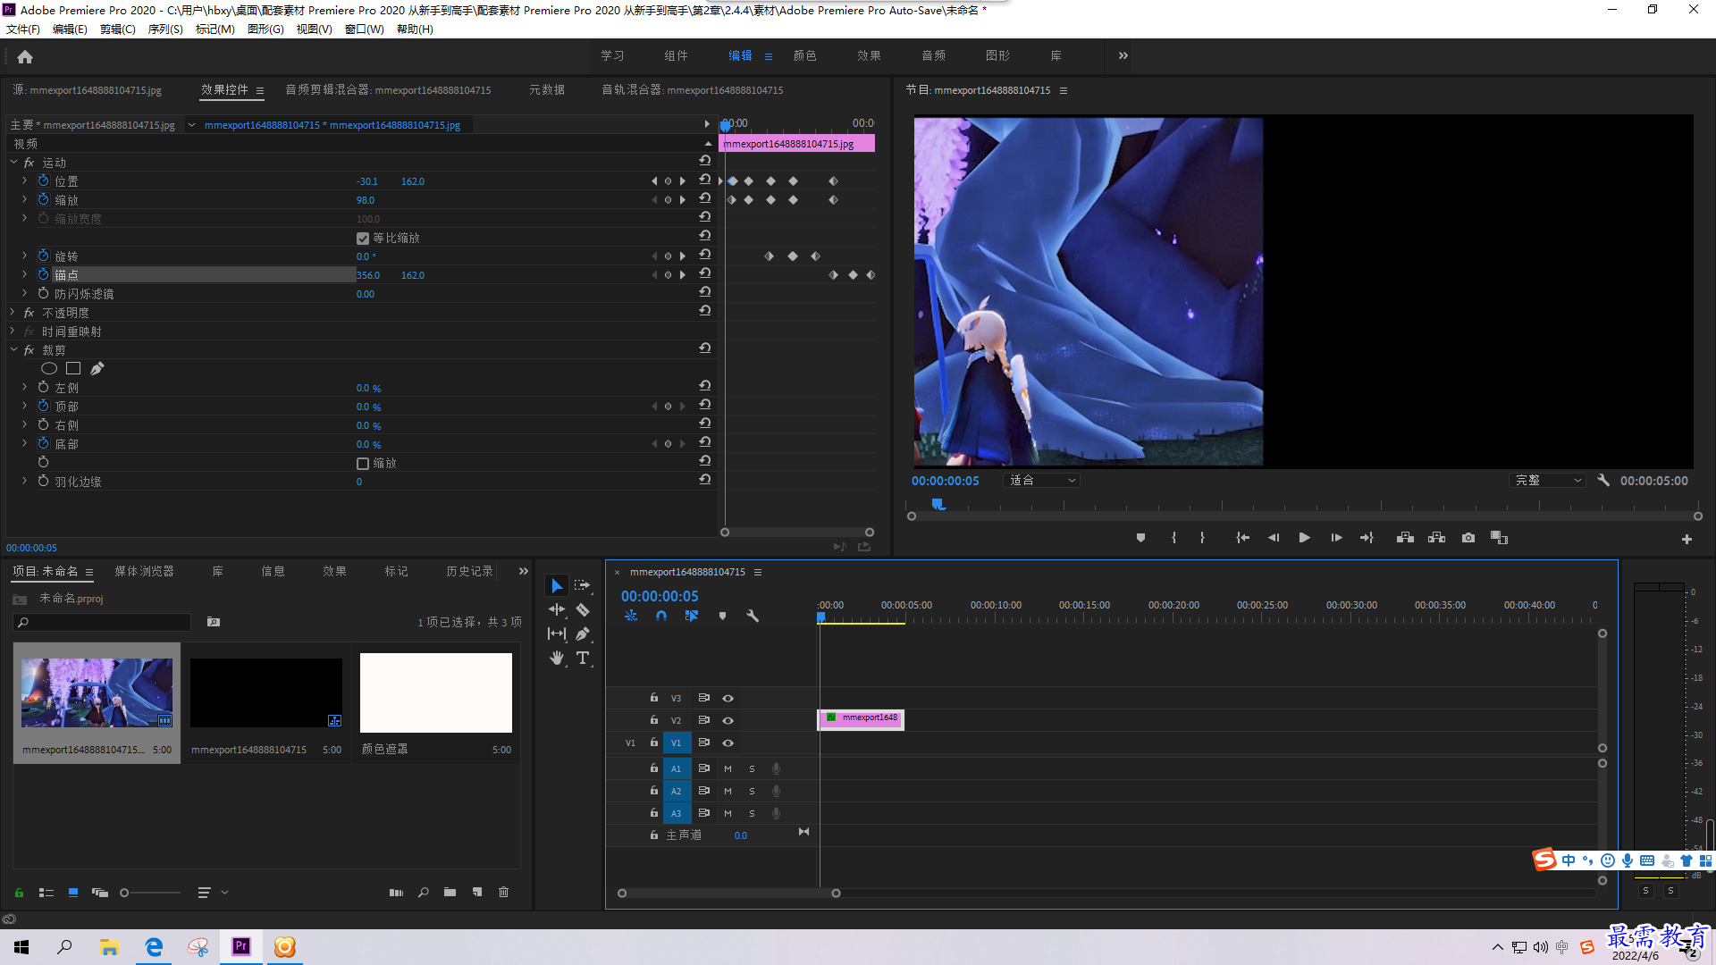The width and height of the screenshot is (1716, 965).
Task: Toggle V2 track visibility eye
Action: tap(728, 720)
